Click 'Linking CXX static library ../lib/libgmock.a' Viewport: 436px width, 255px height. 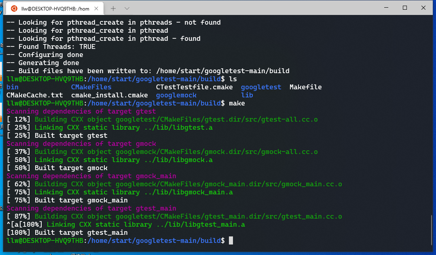[x=124, y=160]
